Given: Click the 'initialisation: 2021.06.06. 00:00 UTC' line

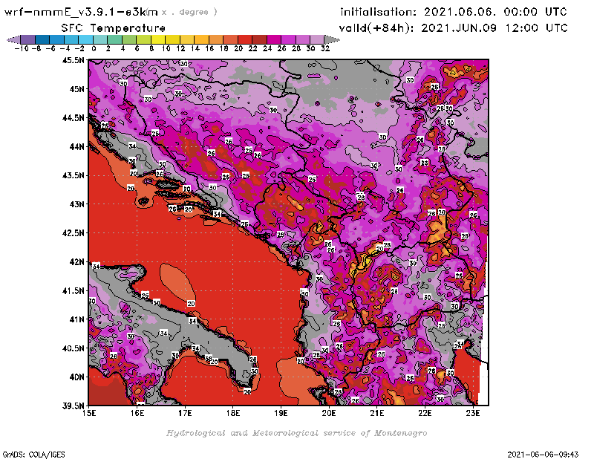Looking at the screenshot, I should coord(454,12).
